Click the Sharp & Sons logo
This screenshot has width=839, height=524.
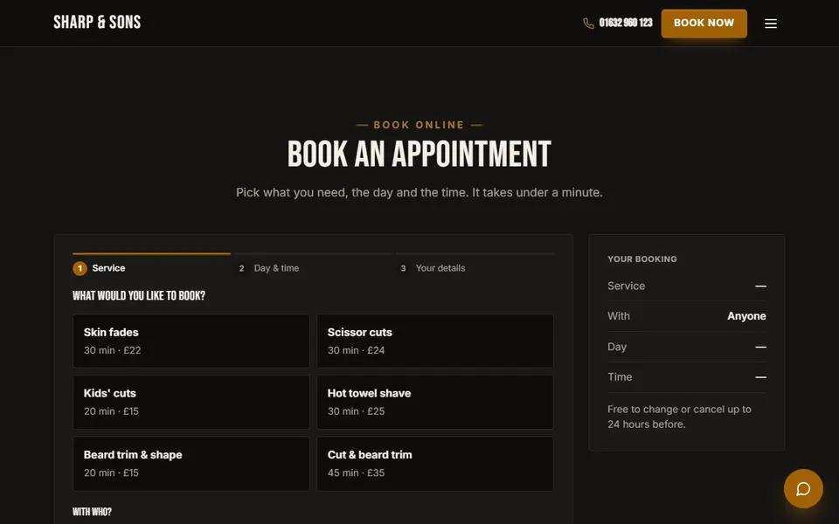click(x=97, y=23)
